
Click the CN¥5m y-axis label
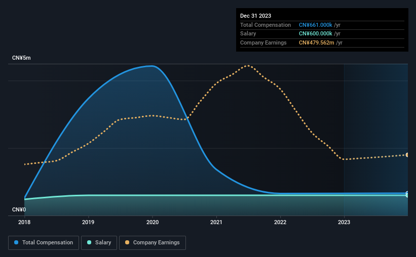click(21, 58)
